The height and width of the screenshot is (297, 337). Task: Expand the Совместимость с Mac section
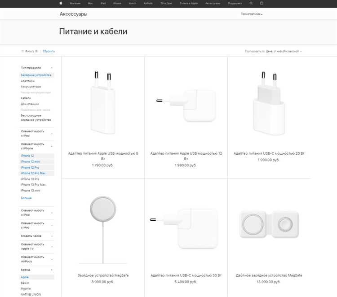36,225
